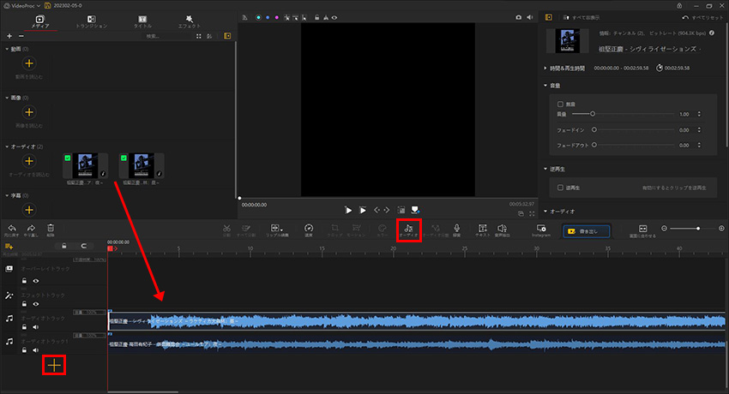This screenshot has height=394, width=729.
Task: Toggle visibility of the overlay track
Action: tap(36, 280)
